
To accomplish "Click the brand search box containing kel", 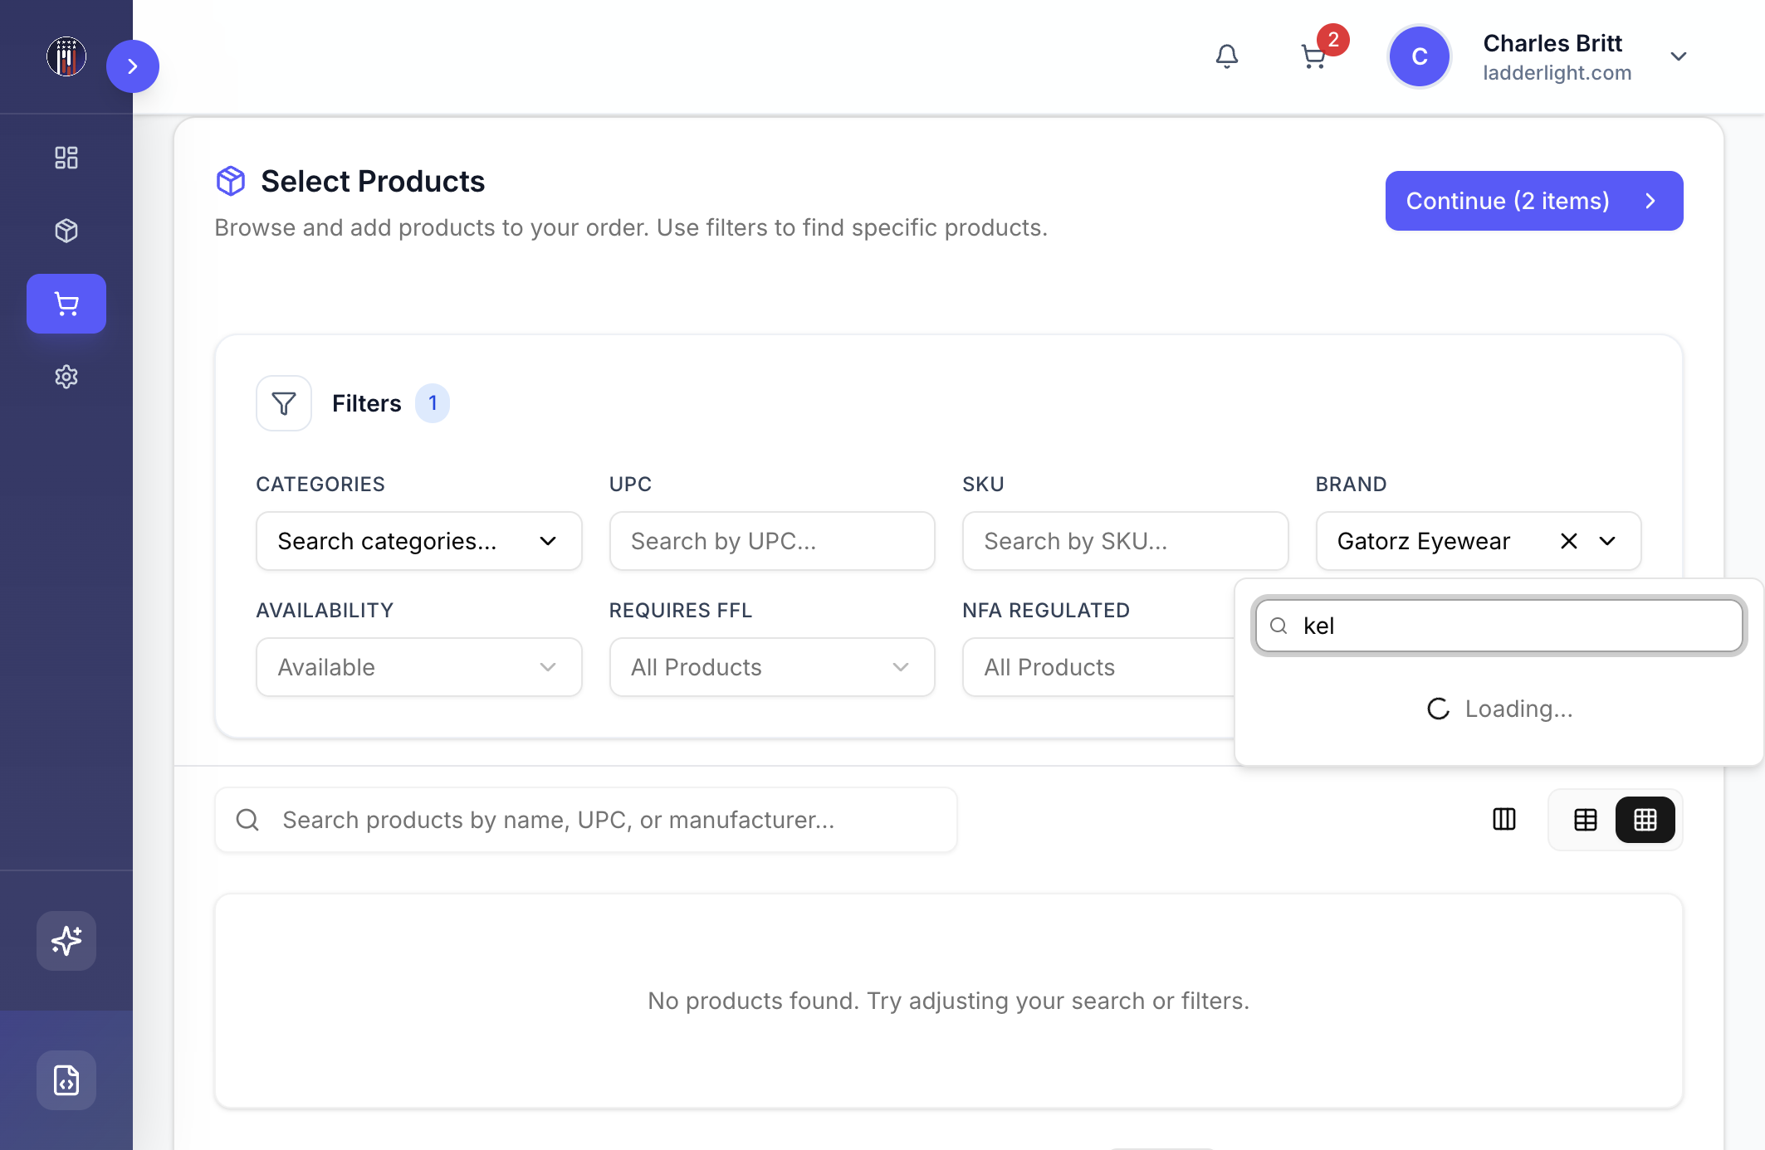I will coord(1499,626).
